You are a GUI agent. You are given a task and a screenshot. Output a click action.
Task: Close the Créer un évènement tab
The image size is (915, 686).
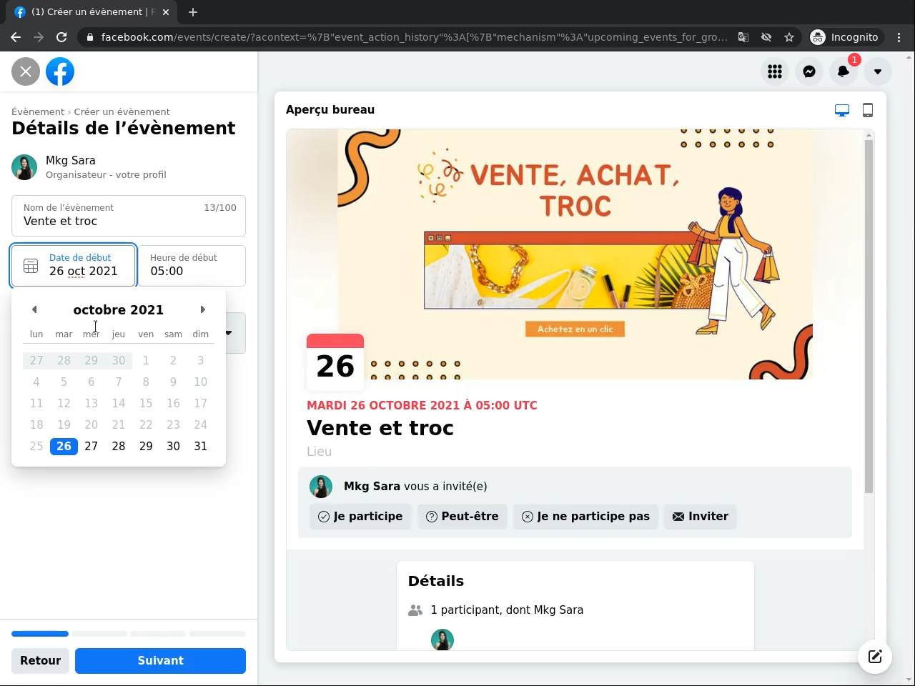[x=166, y=12]
